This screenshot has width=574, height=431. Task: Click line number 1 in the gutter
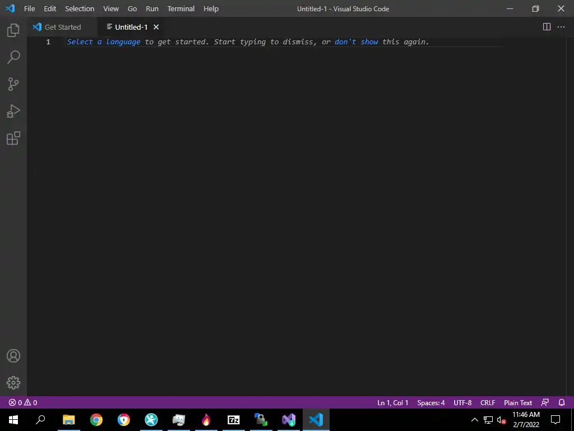pyautogui.click(x=48, y=42)
